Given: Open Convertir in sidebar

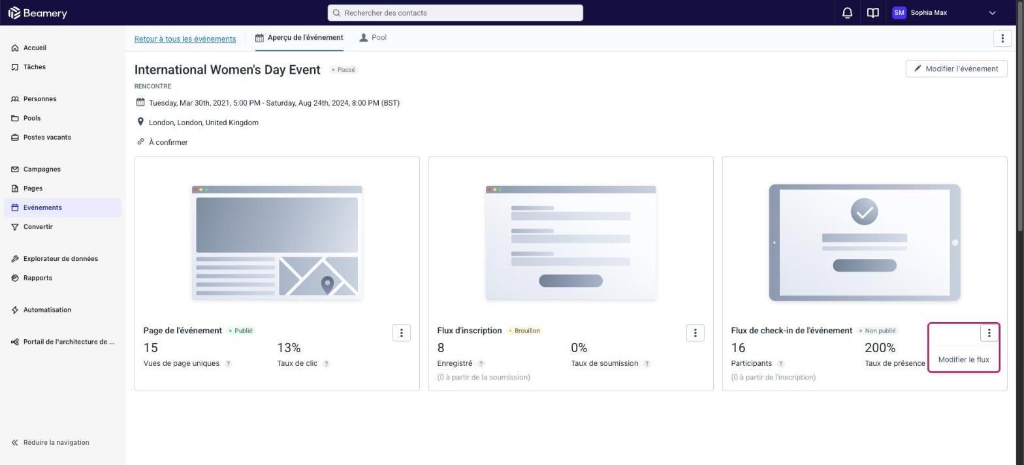Looking at the screenshot, I should pos(63,227).
